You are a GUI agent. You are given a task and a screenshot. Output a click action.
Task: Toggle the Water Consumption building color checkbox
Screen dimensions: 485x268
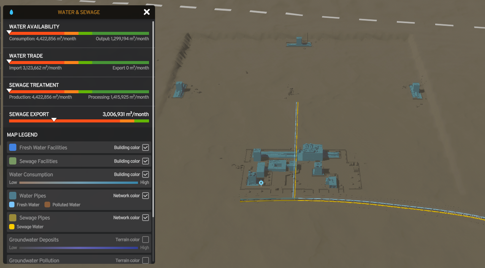tap(146, 174)
